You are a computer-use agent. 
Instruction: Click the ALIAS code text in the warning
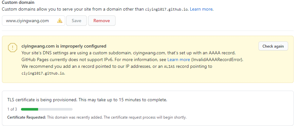(x=169, y=67)
